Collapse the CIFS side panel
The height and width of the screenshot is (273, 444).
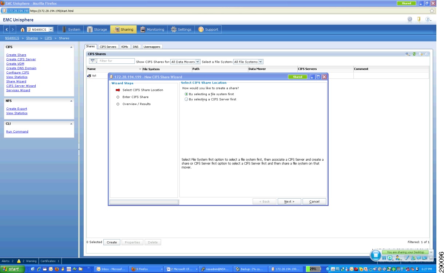click(71, 47)
